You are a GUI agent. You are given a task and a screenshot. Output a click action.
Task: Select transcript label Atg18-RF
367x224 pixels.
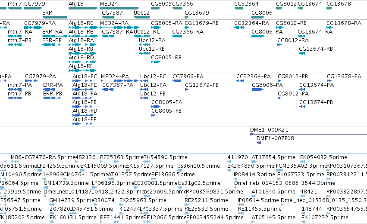[x=81, y=66]
